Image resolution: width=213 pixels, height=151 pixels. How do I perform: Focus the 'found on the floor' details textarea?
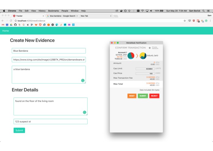[x=50, y=106]
